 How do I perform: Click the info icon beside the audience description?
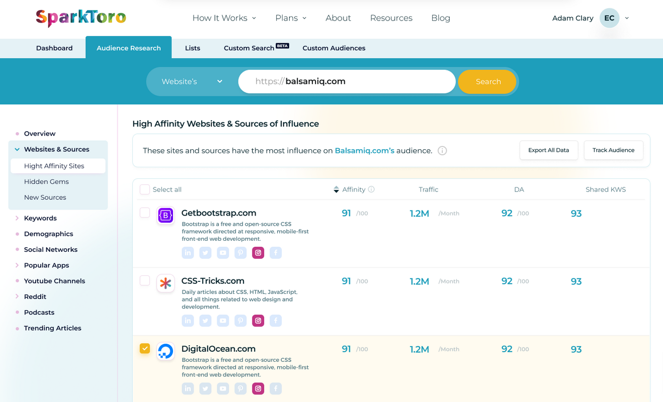(x=442, y=151)
